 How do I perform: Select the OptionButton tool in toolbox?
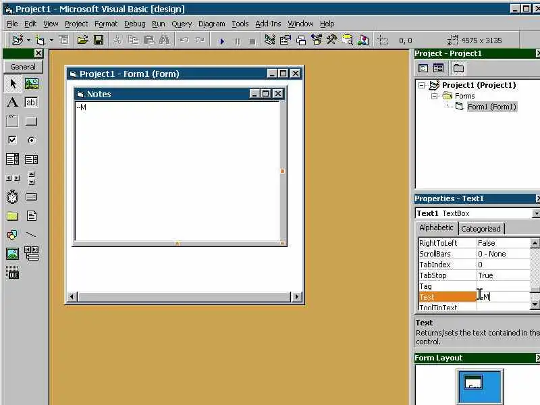(x=31, y=140)
